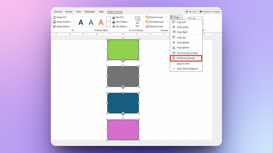Uncheck Align Selected Objects
Screen dimensions: 273x153
(x=187, y=69)
